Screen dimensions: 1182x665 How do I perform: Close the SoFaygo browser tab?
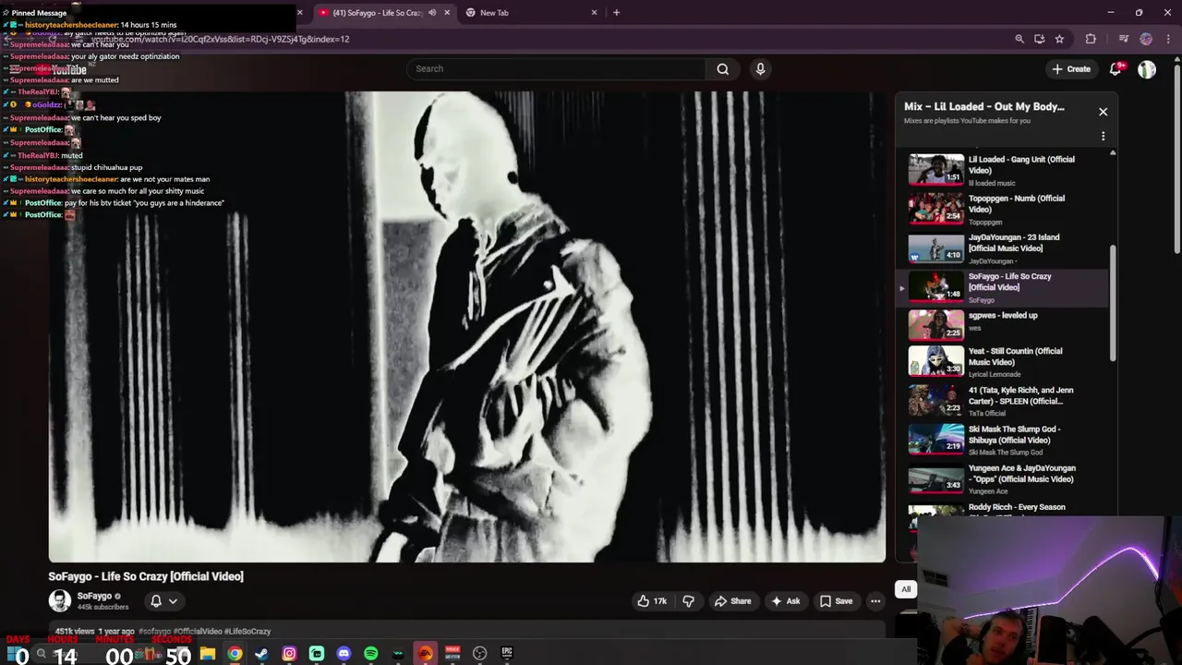[x=447, y=13]
